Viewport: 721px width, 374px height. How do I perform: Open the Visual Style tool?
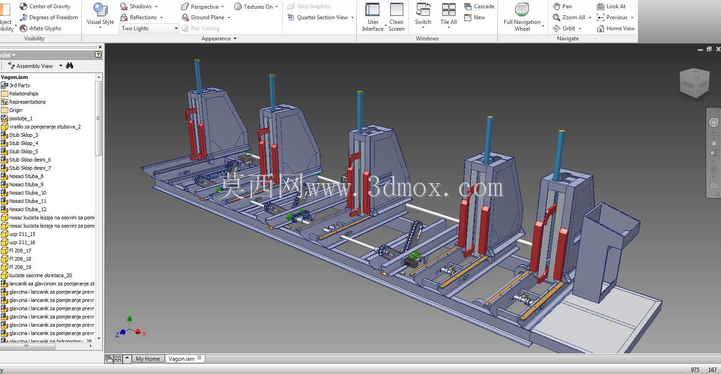100,16
